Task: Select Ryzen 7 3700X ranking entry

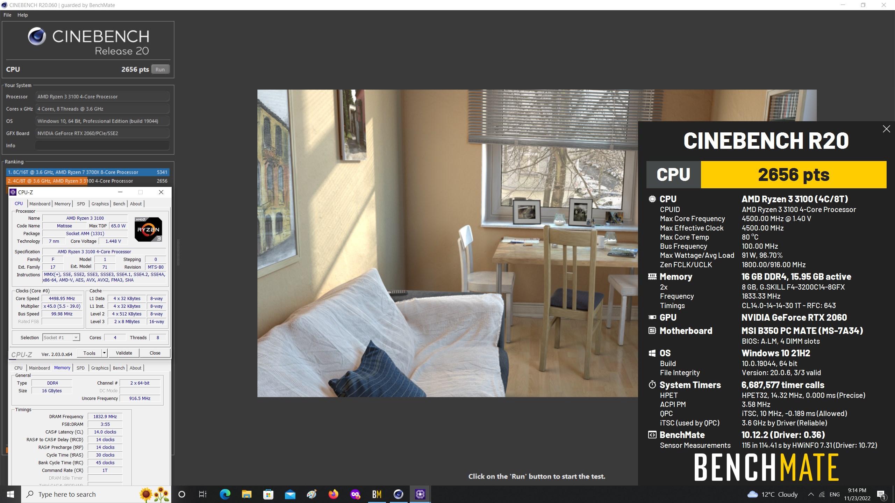Action: tap(88, 172)
